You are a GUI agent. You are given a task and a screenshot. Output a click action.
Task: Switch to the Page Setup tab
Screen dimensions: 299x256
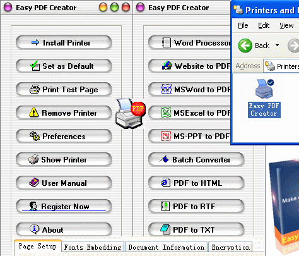38,247
